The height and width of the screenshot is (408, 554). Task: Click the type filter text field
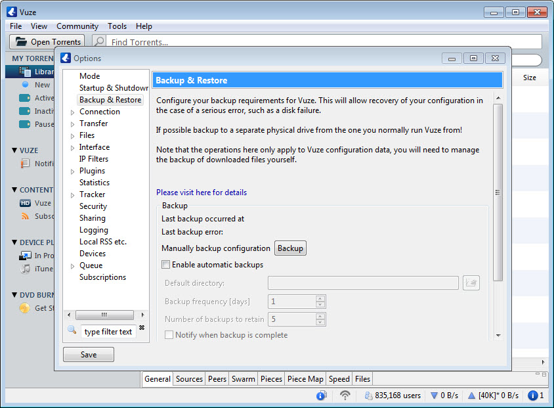click(x=108, y=332)
